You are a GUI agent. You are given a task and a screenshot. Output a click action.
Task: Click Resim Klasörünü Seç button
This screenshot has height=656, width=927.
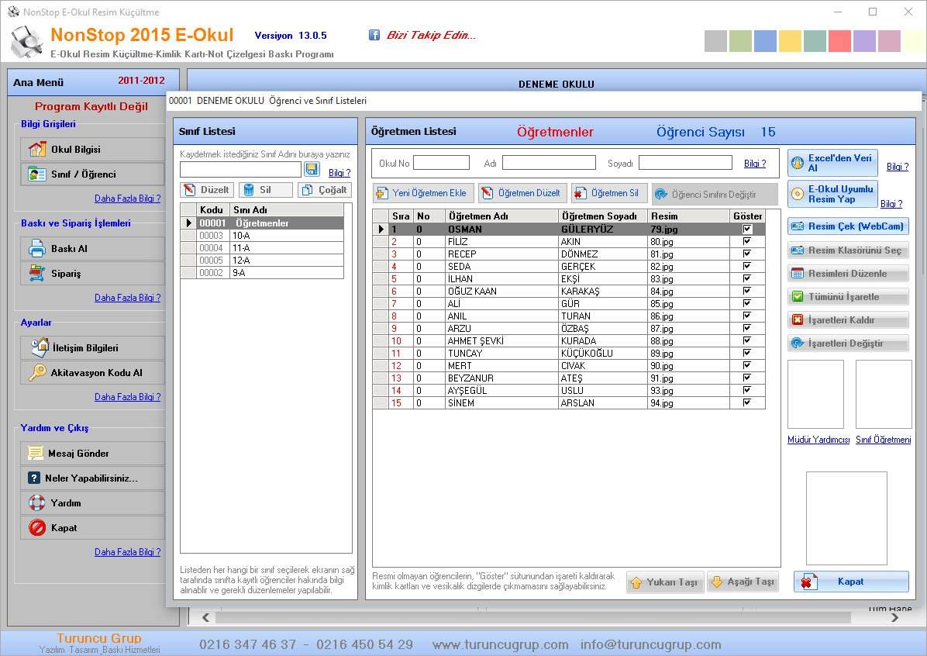pos(848,250)
